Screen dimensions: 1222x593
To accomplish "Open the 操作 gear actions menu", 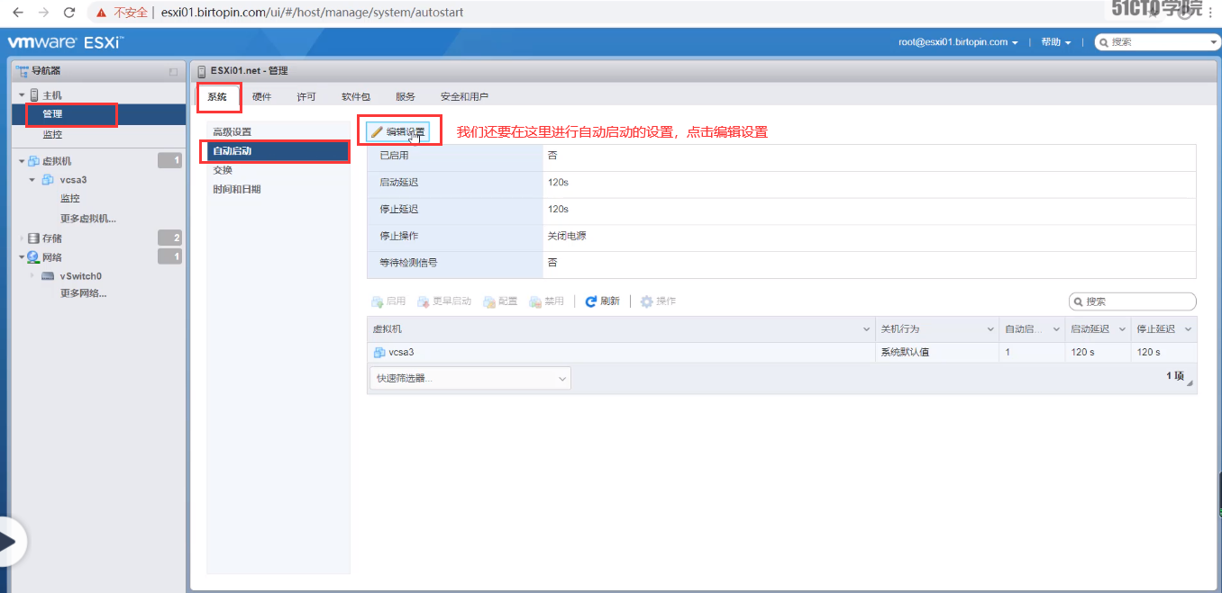I will [658, 301].
